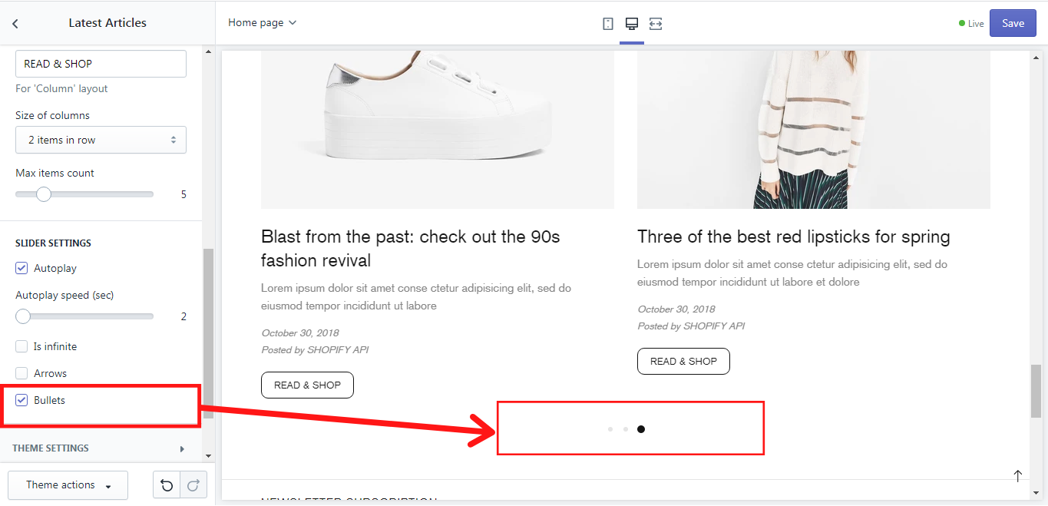
Task: Click the Save button
Action: (1013, 23)
